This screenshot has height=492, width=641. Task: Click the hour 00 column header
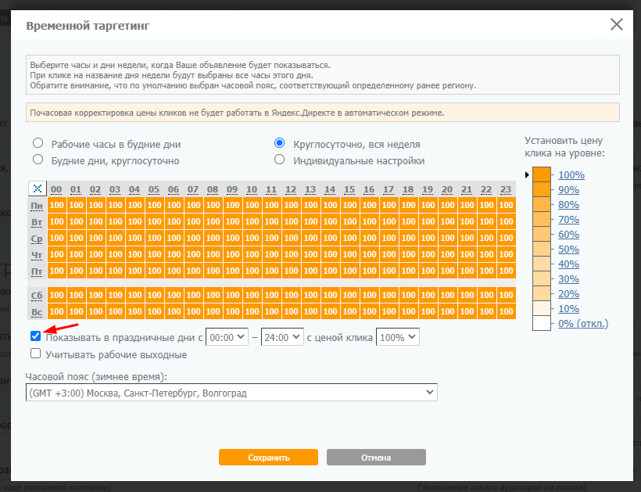56,189
